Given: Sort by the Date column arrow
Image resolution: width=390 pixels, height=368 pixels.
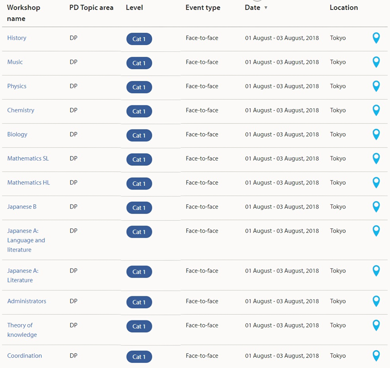Looking at the screenshot, I should pos(266,8).
